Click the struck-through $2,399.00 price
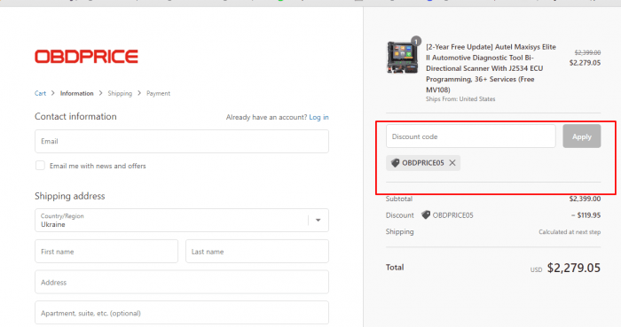The width and height of the screenshot is (621, 327). 587,52
